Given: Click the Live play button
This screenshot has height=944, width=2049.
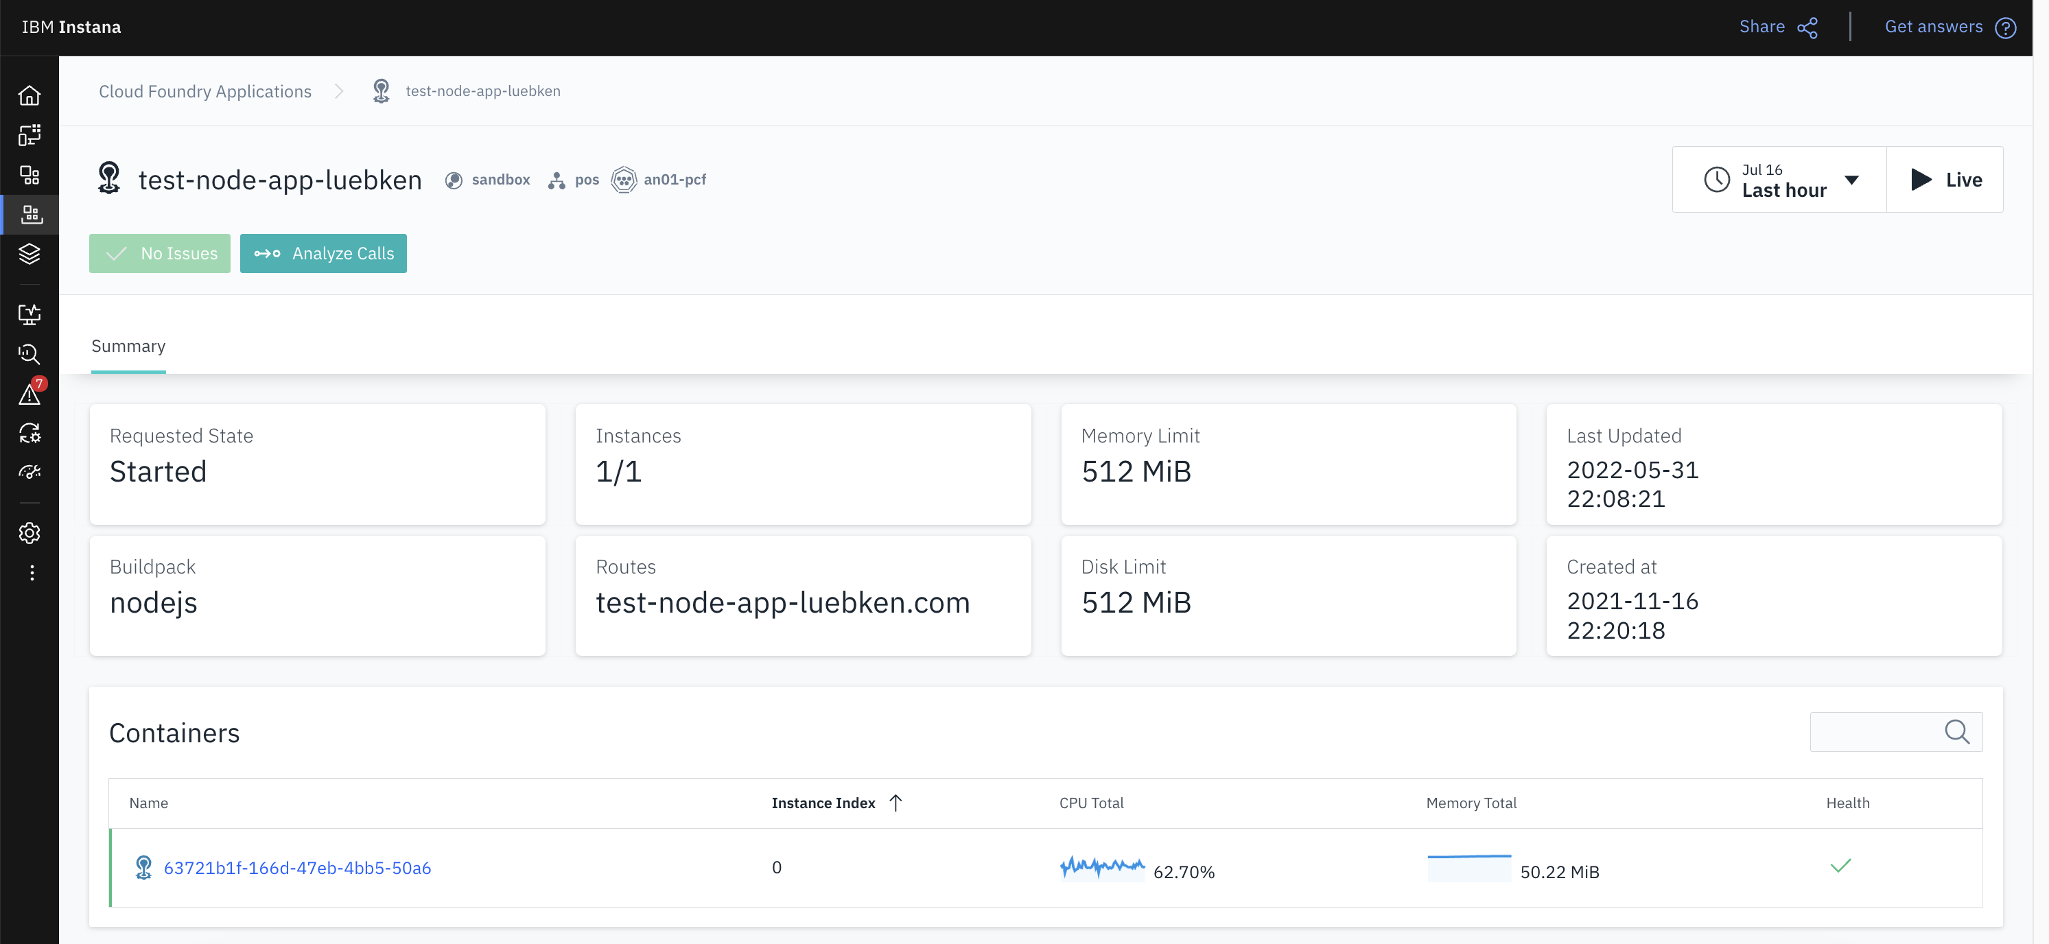Looking at the screenshot, I should click(1945, 180).
